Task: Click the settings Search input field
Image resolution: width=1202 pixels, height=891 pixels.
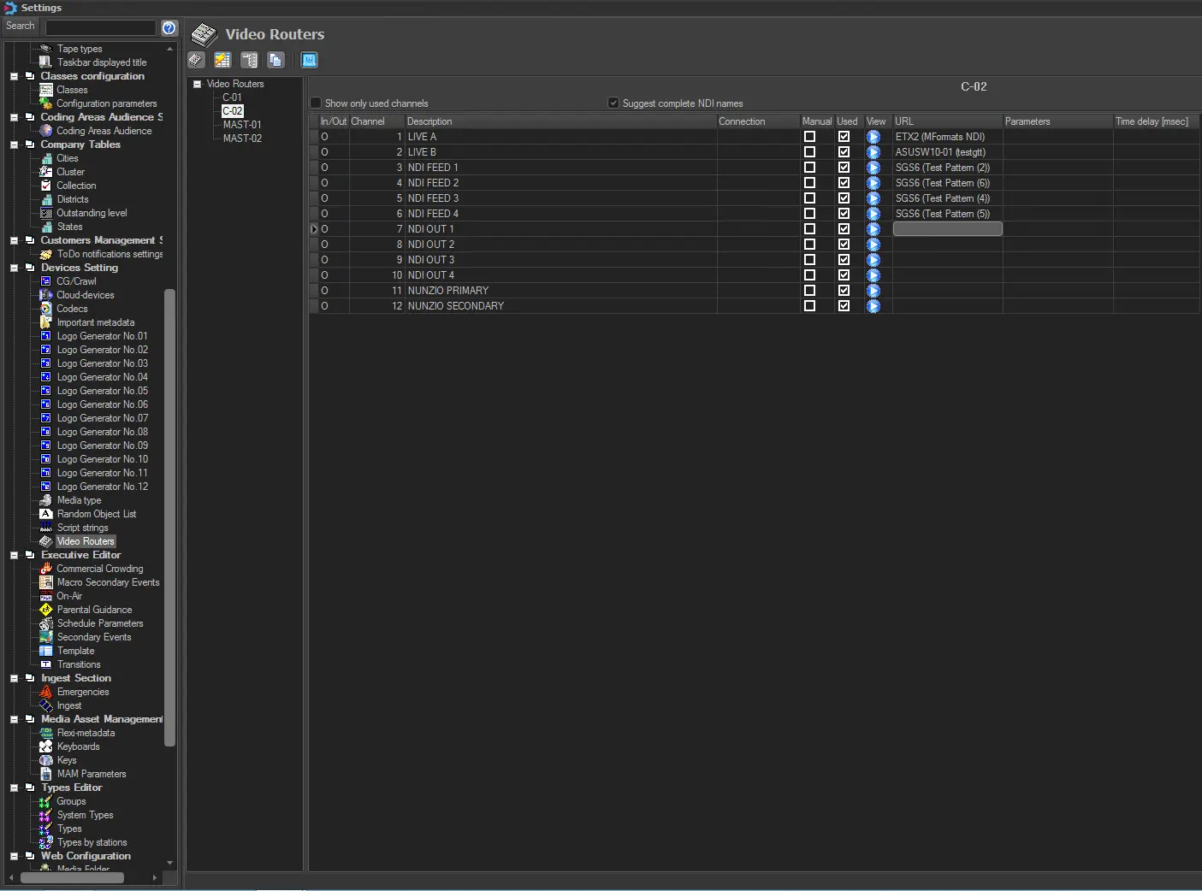Action: tap(100, 27)
